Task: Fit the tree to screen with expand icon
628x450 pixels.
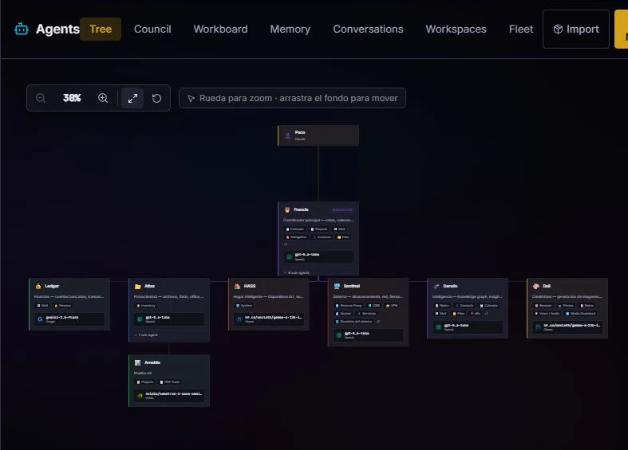Action: (x=132, y=98)
